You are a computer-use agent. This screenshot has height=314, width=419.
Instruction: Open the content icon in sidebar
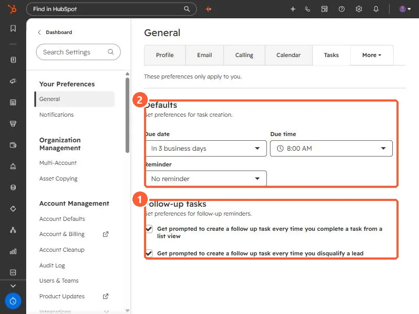[x=13, y=102]
